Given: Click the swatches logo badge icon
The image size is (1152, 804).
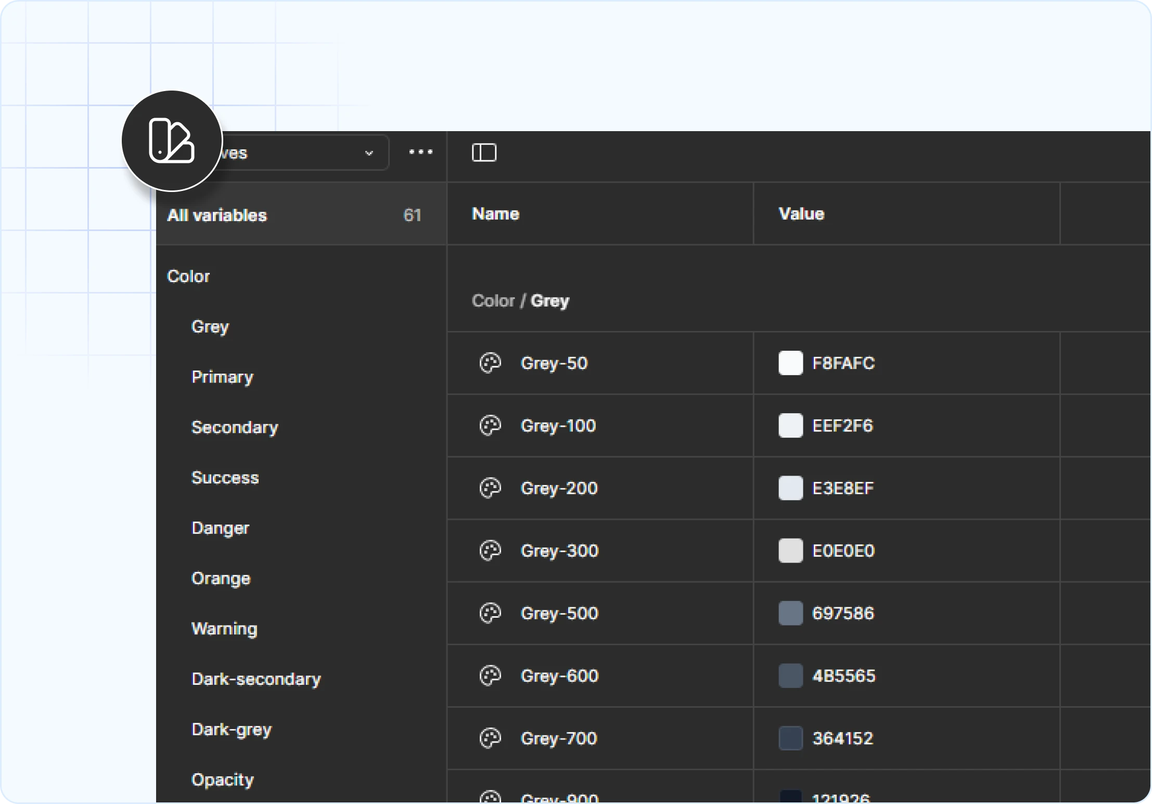Looking at the screenshot, I should [172, 141].
